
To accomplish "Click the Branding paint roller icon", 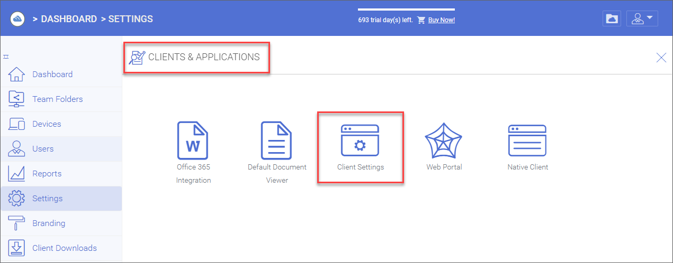I will [x=17, y=223].
